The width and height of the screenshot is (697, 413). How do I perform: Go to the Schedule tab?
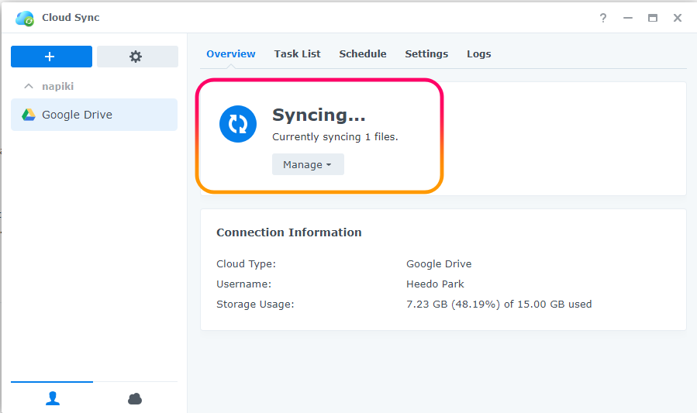point(363,53)
